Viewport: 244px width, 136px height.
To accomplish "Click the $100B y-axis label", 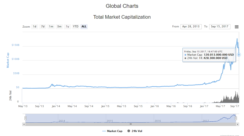I will click(x=15, y=59).
